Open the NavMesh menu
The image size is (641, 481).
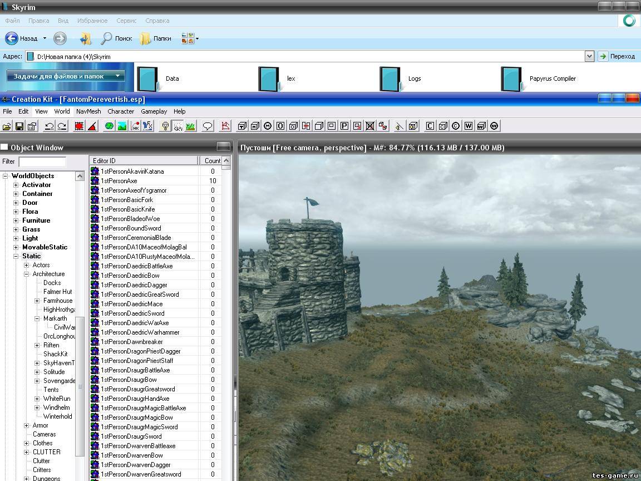point(88,111)
